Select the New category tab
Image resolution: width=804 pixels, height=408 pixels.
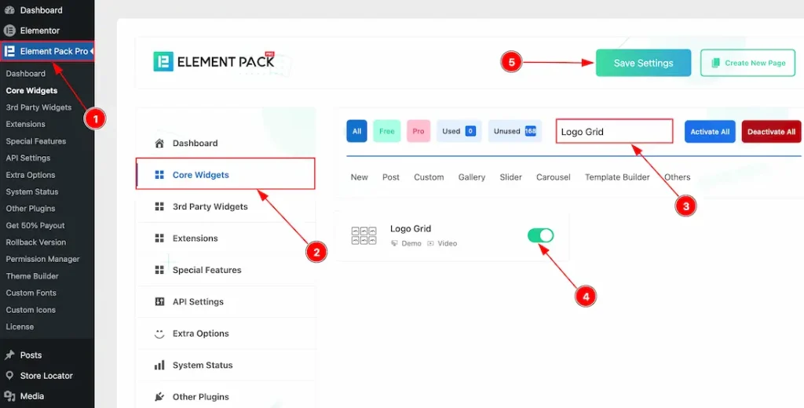point(360,177)
